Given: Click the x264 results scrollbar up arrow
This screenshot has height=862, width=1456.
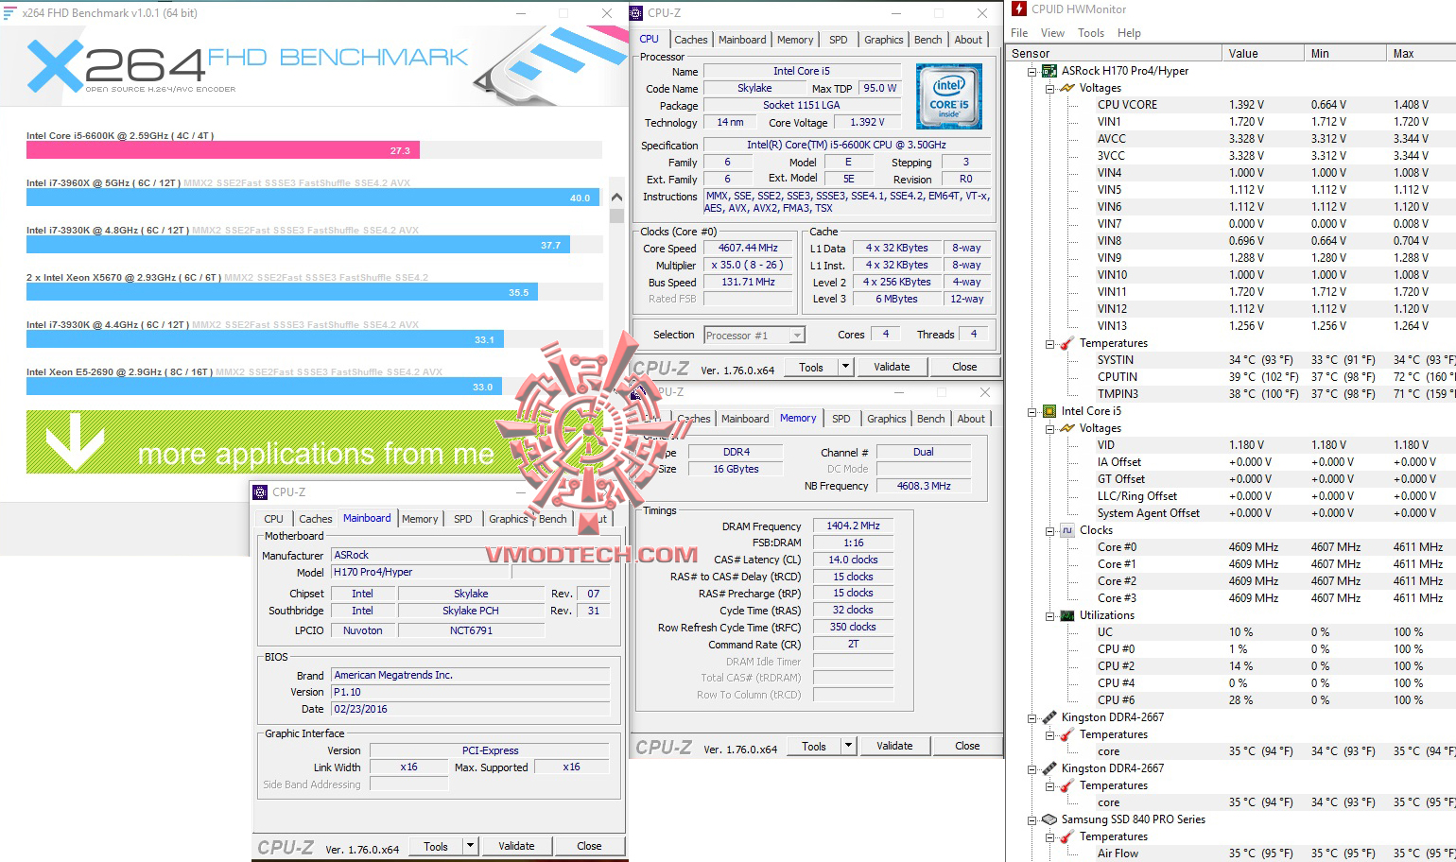Looking at the screenshot, I should 616,198.
